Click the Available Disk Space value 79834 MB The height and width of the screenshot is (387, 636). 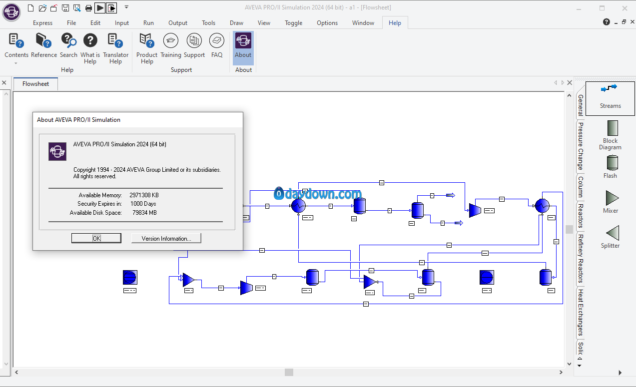(144, 213)
